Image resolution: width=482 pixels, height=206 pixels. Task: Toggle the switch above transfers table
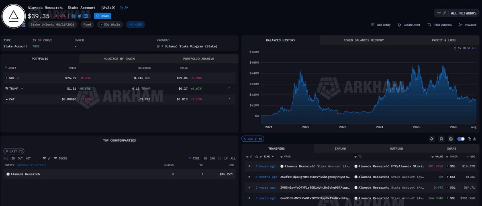point(461,139)
